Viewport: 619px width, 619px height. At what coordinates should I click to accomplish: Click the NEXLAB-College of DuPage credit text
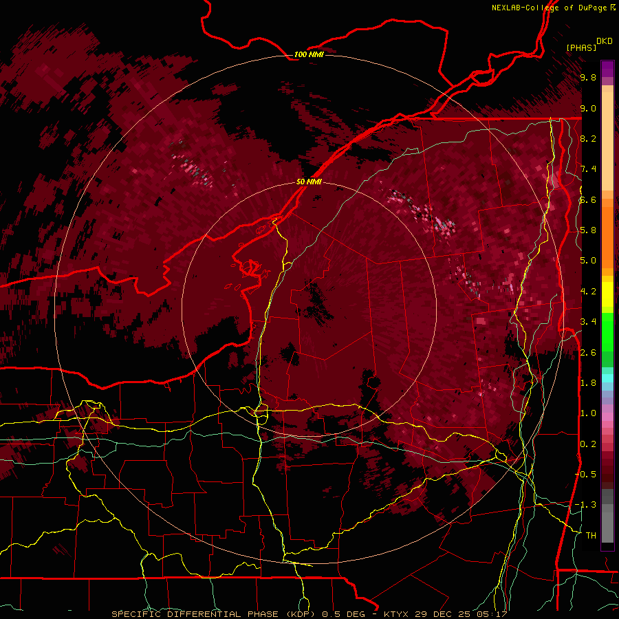point(550,8)
